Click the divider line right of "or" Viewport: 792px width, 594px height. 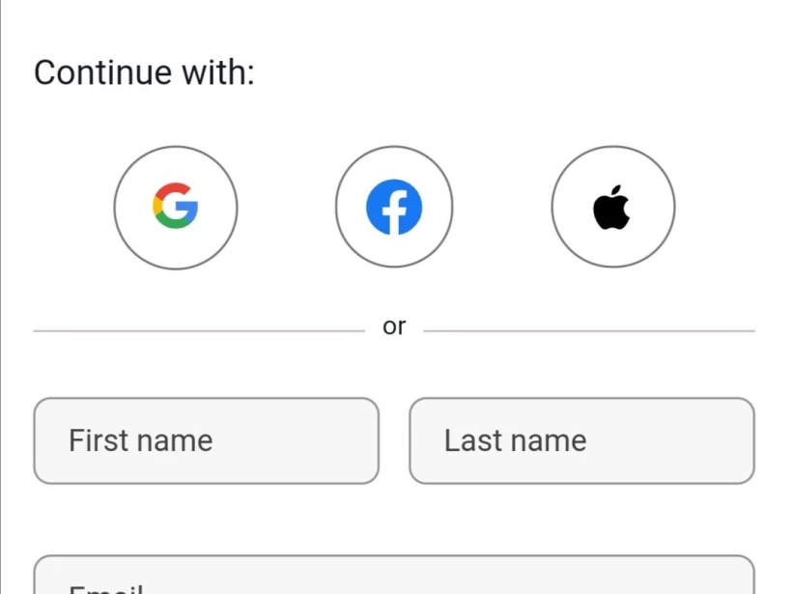(589, 330)
